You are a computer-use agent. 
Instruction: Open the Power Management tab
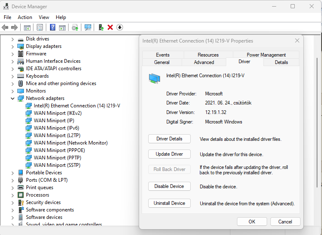pos(266,55)
